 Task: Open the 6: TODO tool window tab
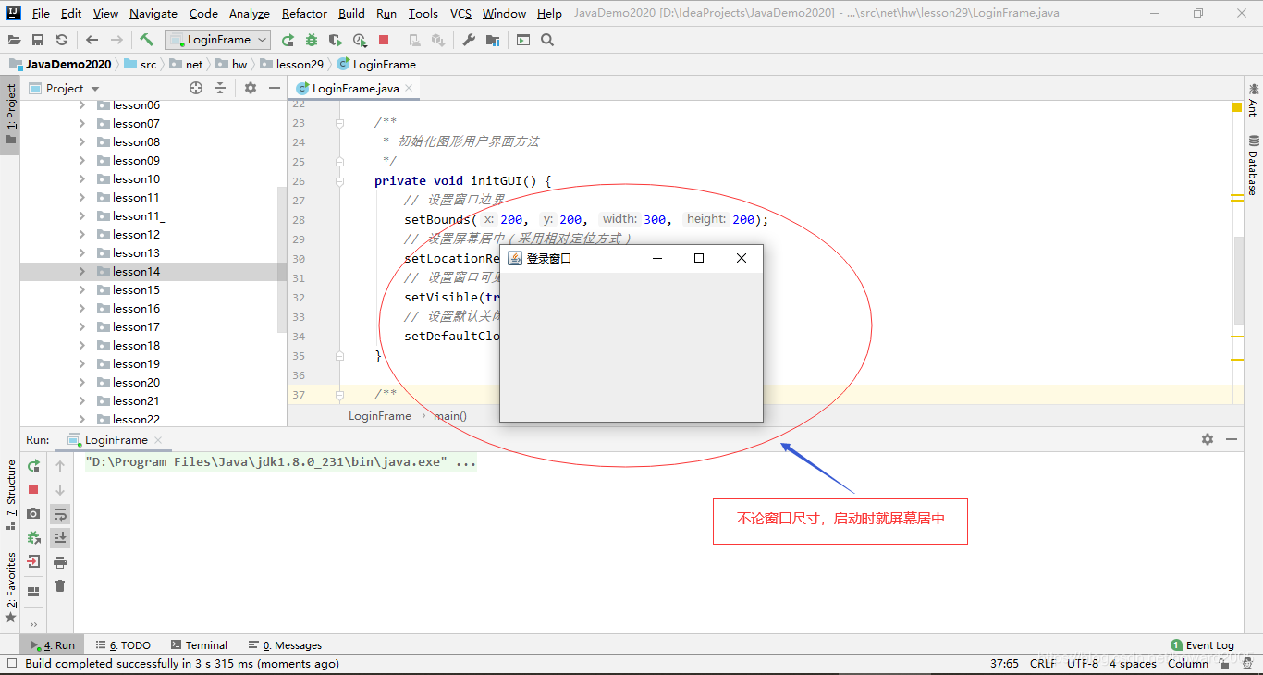point(124,645)
